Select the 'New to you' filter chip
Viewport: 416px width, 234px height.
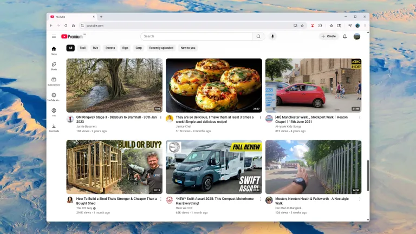[x=188, y=48]
